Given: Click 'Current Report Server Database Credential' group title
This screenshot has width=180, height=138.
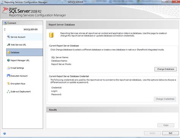Looking at the screenshot, I should (x=69, y=76).
